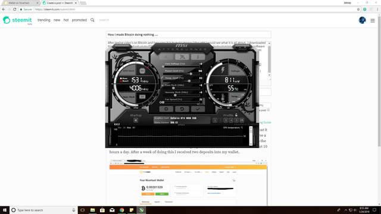This screenshot has width=381, height=214.
Task: Select Afterburner profile slot 5
Action: 236,120
